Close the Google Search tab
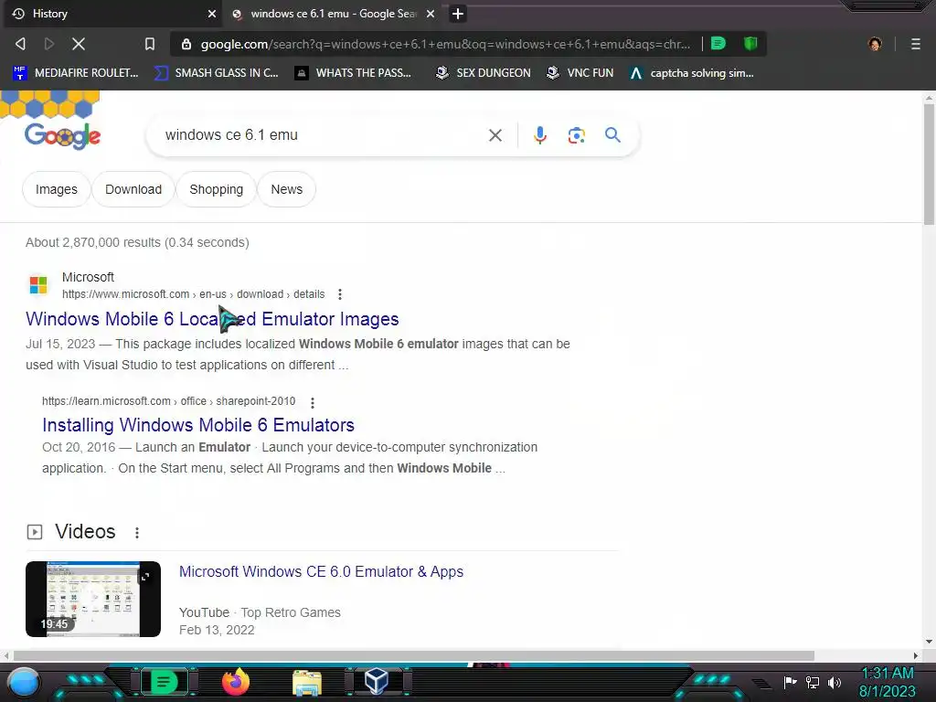936x702 pixels. pyautogui.click(x=431, y=14)
